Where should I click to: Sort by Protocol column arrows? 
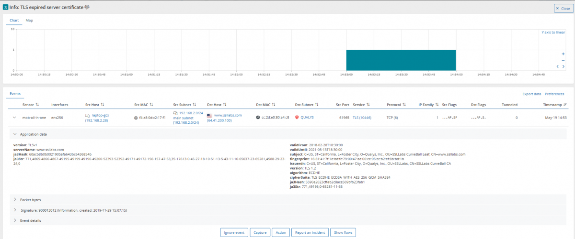coord(404,104)
